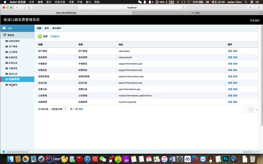263x164 pixels.
Task: Click 查看 in the function/queryAll row
Action: click(230, 102)
